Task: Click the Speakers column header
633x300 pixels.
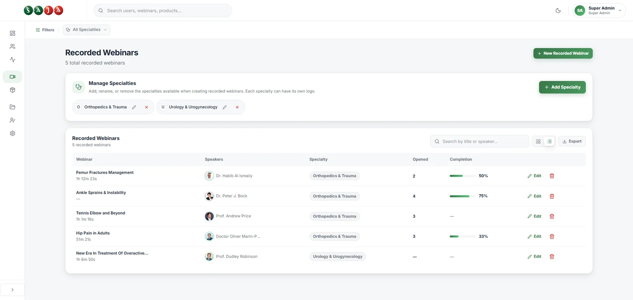Action: pos(214,159)
